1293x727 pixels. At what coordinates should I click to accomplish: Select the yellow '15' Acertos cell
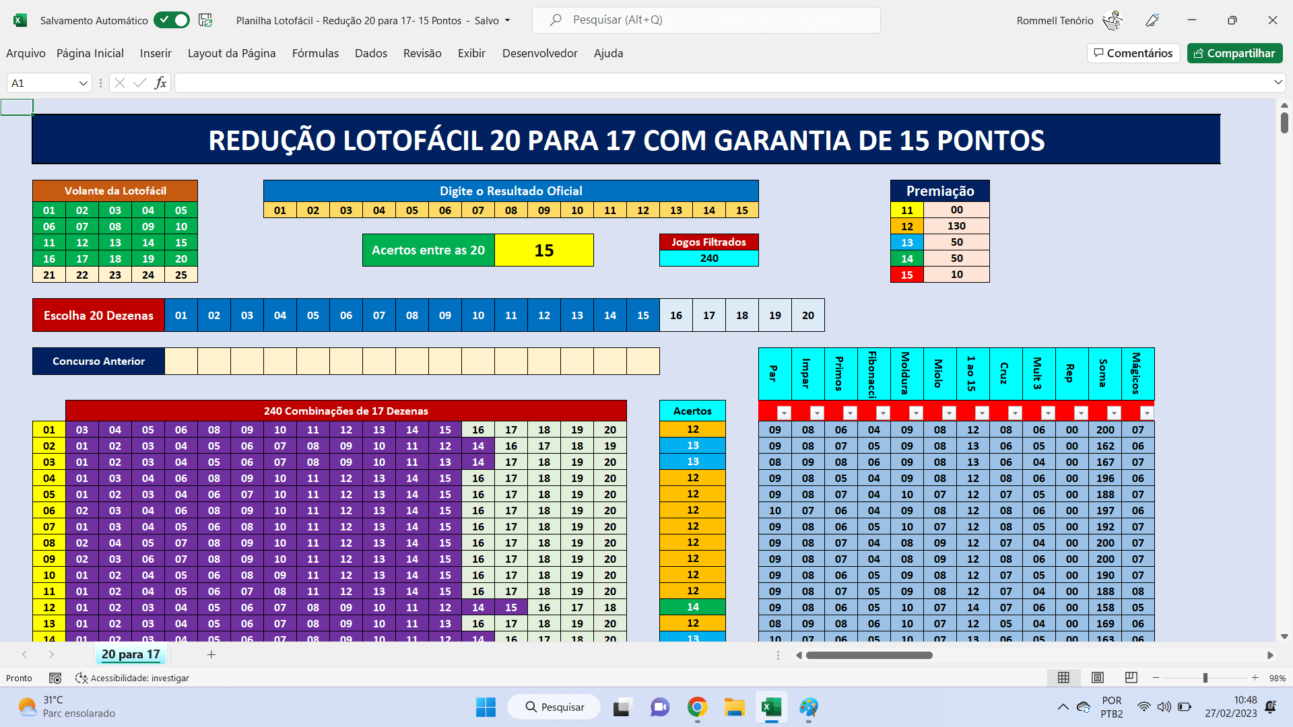coord(544,250)
